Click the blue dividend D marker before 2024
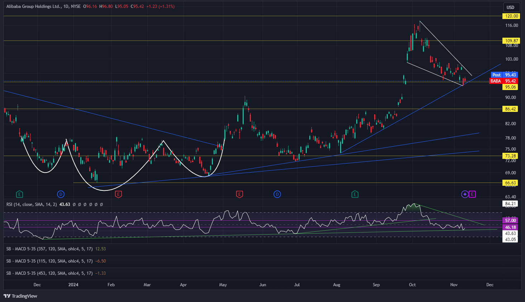 (61, 194)
